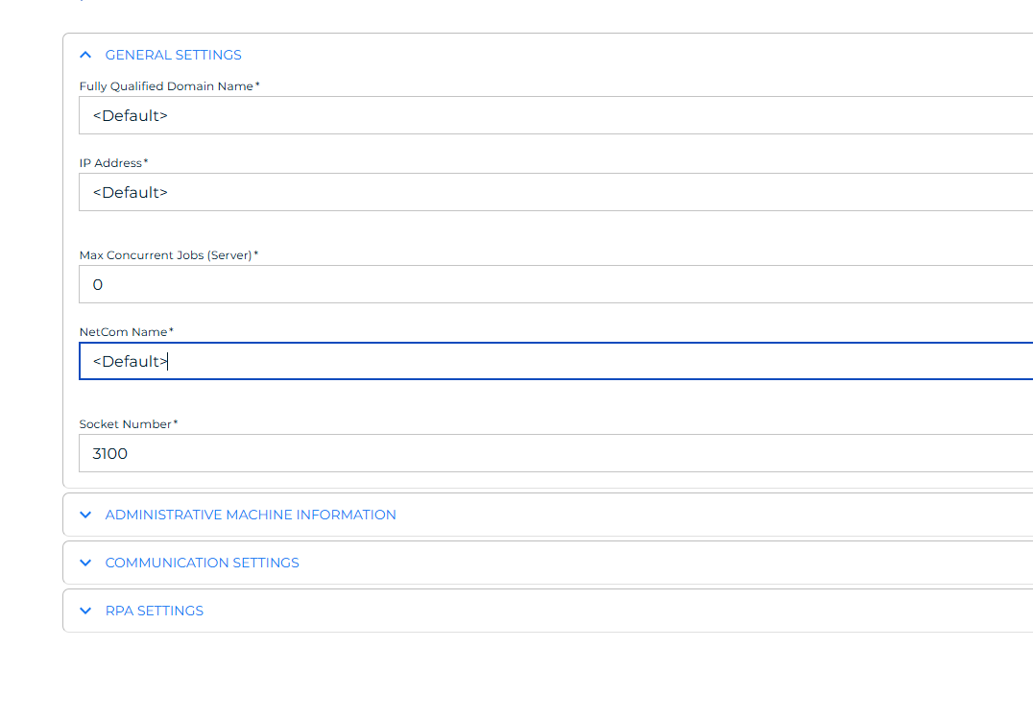Click the IP Address input field
The image size is (1033, 720).
tap(556, 192)
